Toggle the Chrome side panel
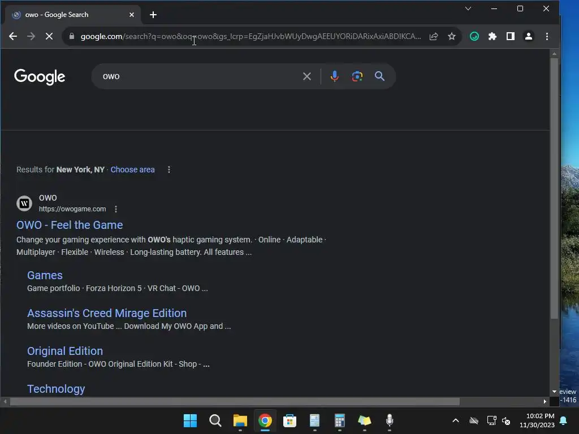Viewport: 579px width, 434px height. [x=511, y=36]
